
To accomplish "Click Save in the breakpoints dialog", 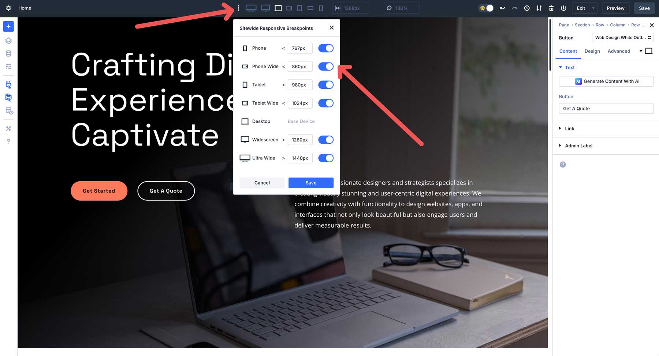I will click(311, 183).
